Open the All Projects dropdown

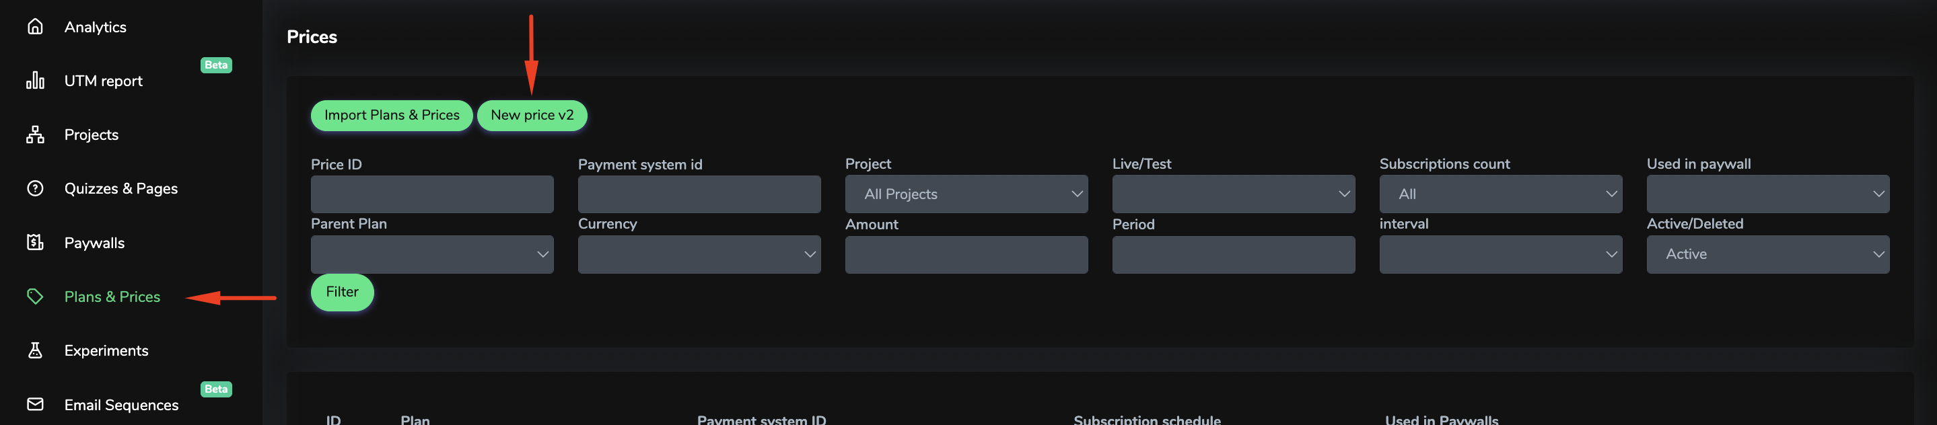[x=966, y=194]
